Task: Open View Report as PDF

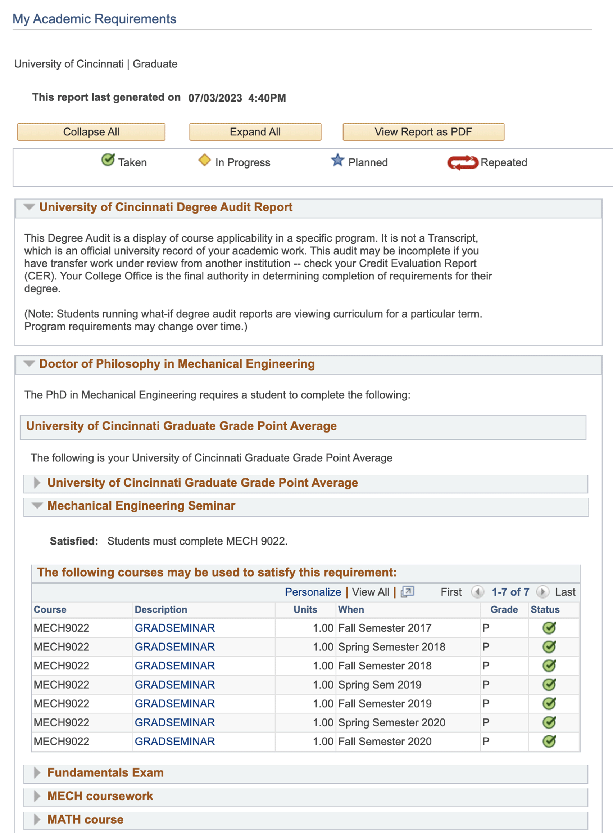Action: pyautogui.click(x=423, y=132)
